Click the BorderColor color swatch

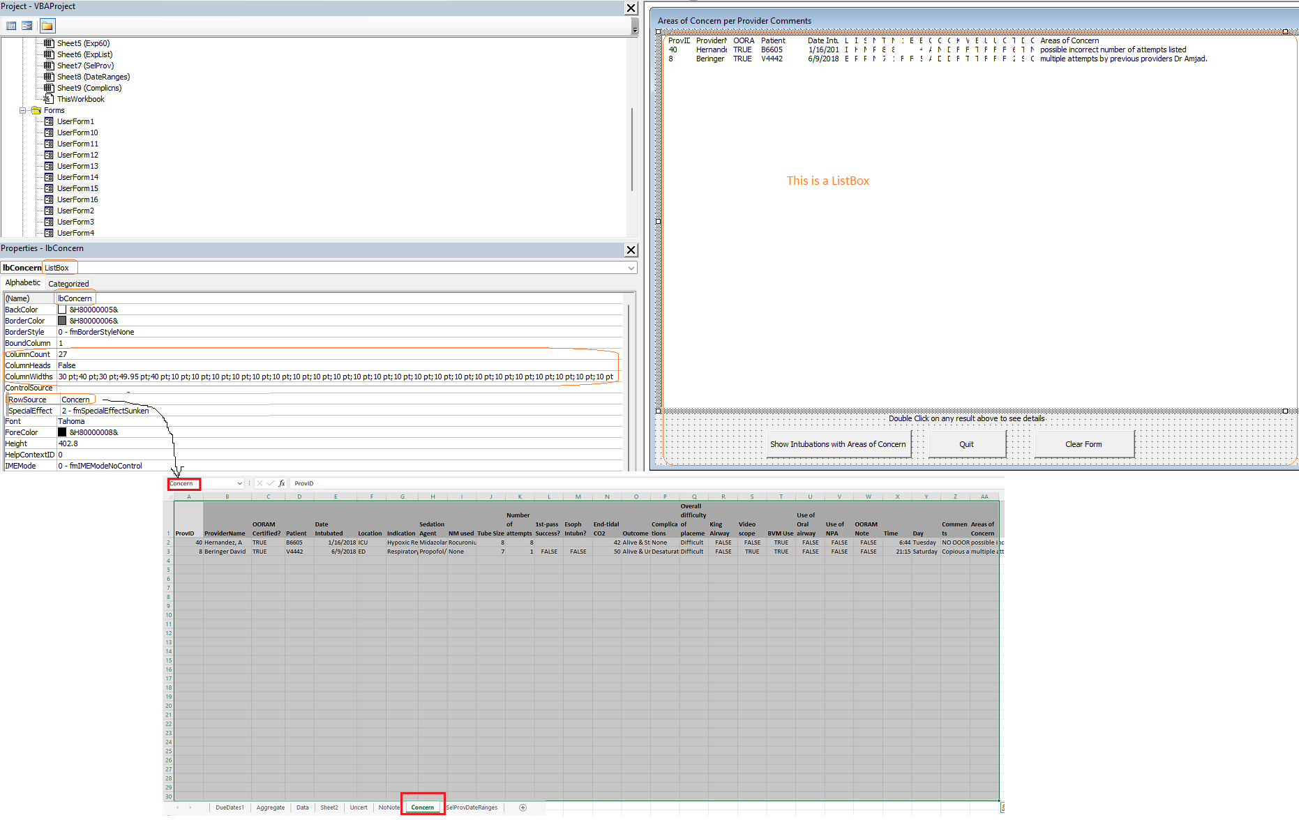(x=62, y=321)
